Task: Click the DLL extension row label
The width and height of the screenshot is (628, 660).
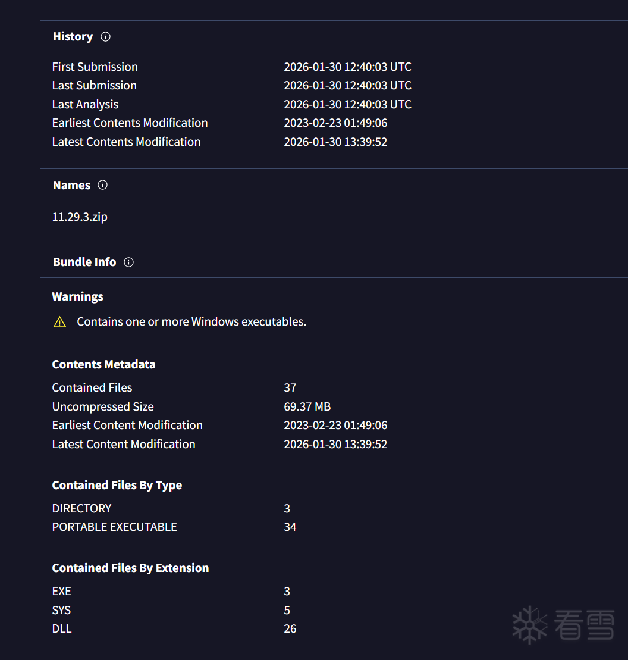Action: [x=62, y=628]
